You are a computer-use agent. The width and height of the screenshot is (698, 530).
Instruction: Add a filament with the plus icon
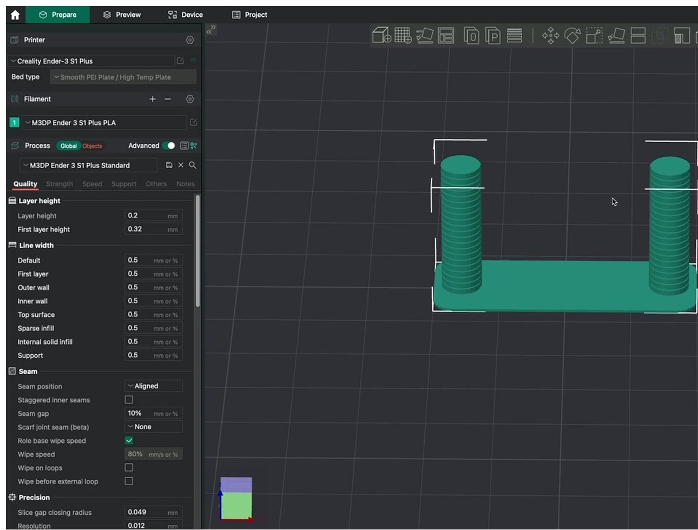coord(153,99)
